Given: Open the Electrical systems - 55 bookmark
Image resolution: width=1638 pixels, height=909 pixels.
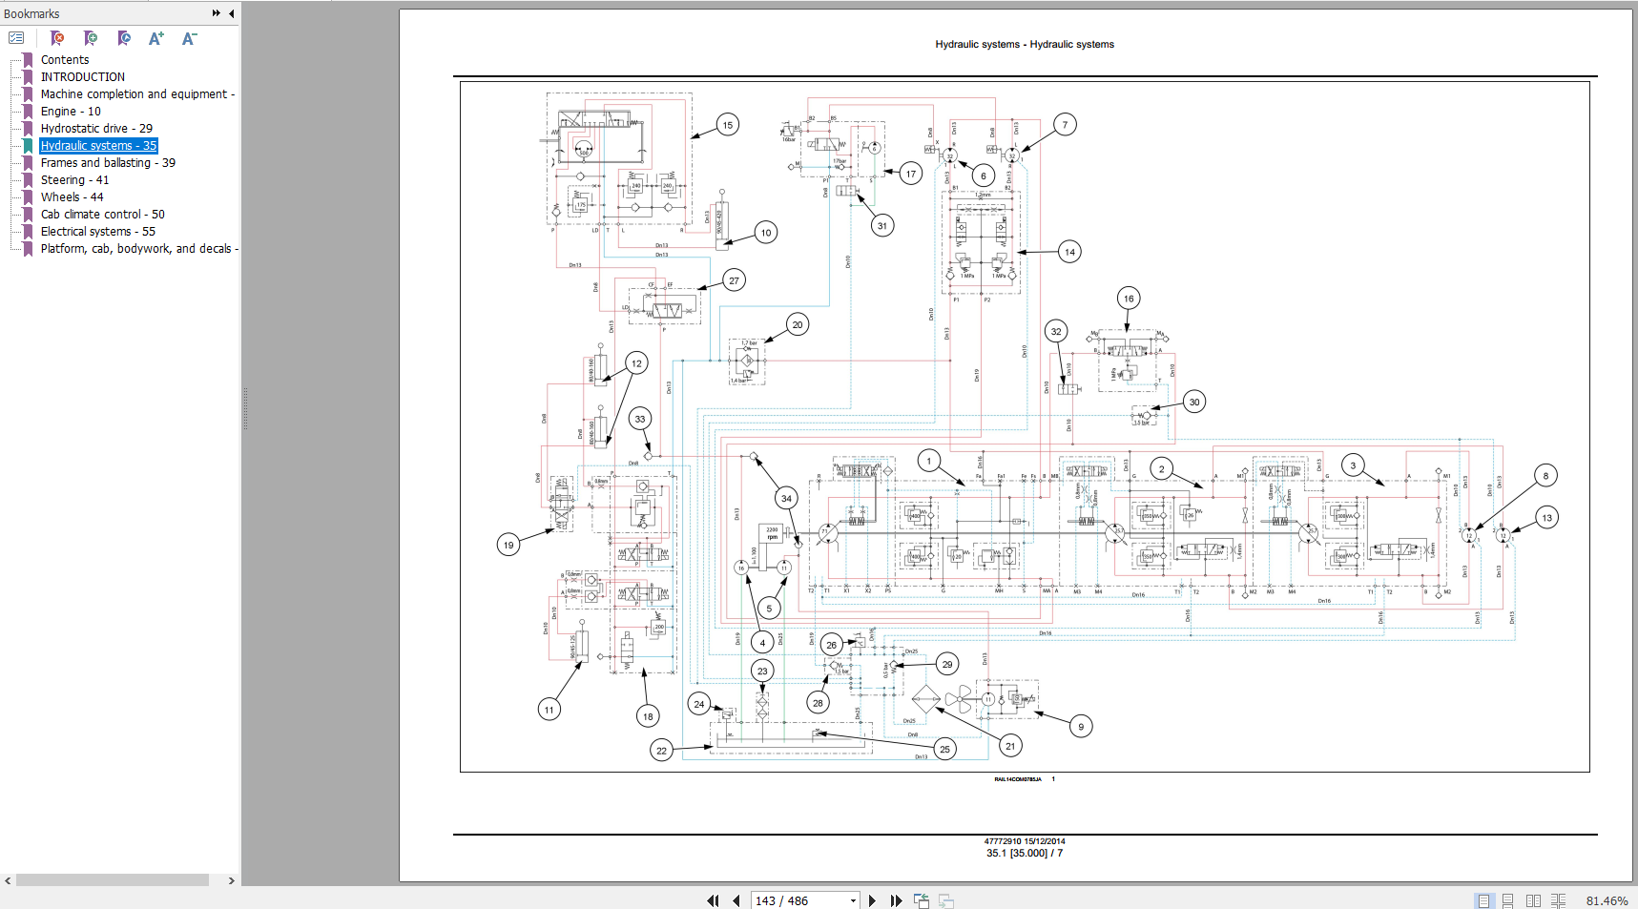Looking at the screenshot, I should 97,232.
